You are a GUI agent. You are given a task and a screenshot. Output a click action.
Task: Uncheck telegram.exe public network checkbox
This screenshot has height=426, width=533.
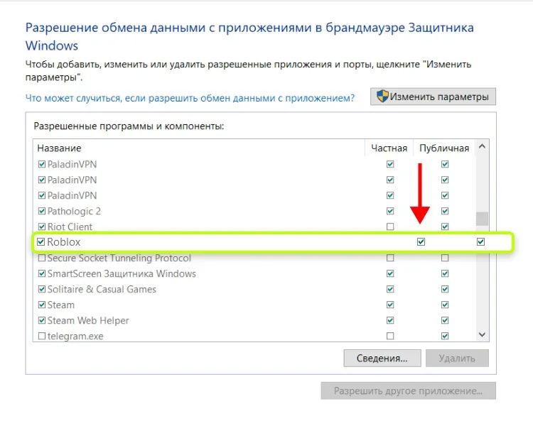445,336
